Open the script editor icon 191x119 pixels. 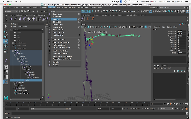[x=187, y=113]
